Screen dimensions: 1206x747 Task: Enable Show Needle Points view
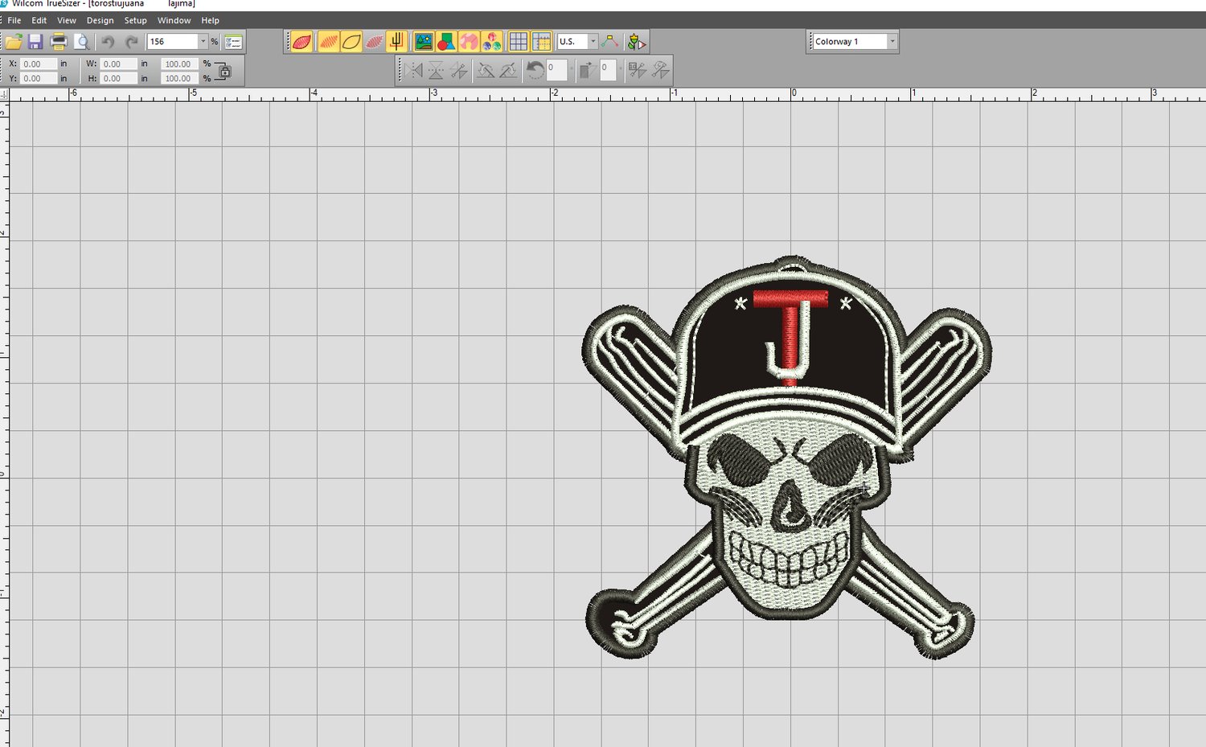[375, 41]
